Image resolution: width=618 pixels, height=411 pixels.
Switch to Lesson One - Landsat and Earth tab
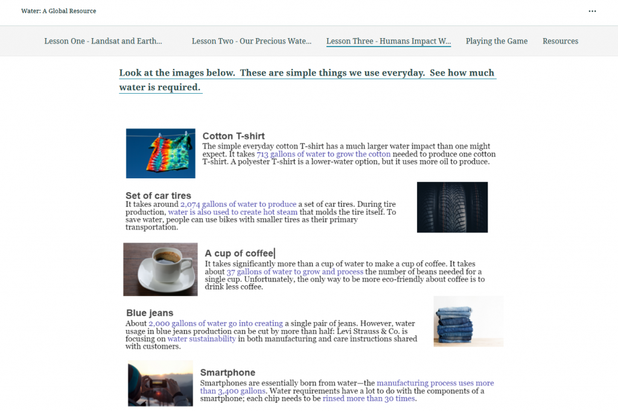tap(103, 41)
